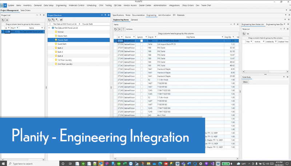
Task: Click Powder Bath in the breadcrumb
Action: [87, 24]
